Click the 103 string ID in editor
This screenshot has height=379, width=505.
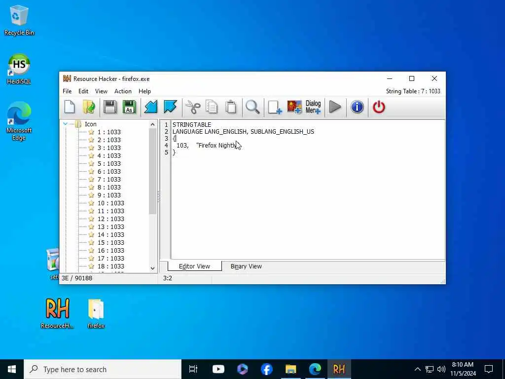click(x=181, y=146)
